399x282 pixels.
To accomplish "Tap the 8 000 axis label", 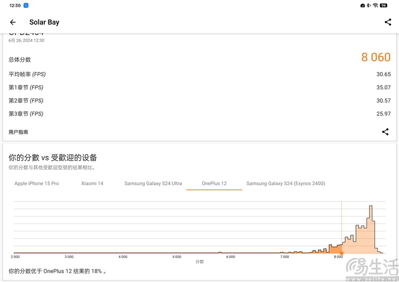I will (x=338, y=257).
